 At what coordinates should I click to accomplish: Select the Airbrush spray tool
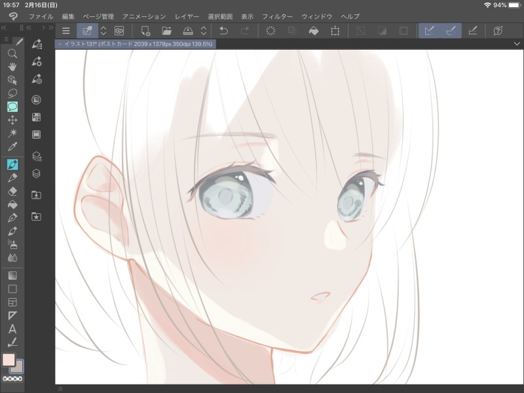pyautogui.click(x=12, y=244)
